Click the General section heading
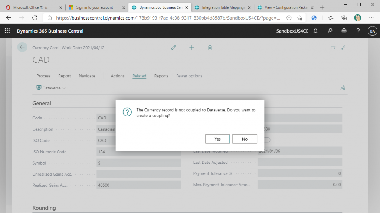Image resolution: width=380 pixels, height=213 pixels. 42,104
